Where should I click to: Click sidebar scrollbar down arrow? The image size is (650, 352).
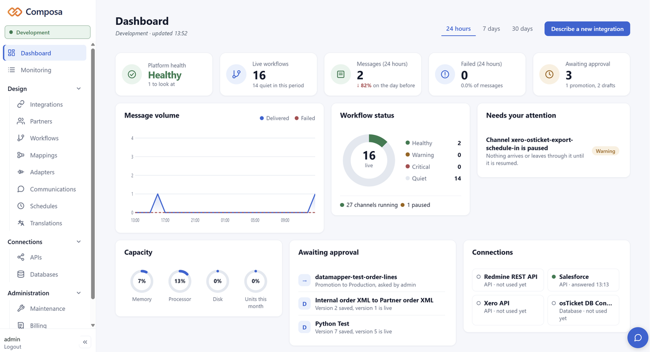pyautogui.click(x=93, y=325)
